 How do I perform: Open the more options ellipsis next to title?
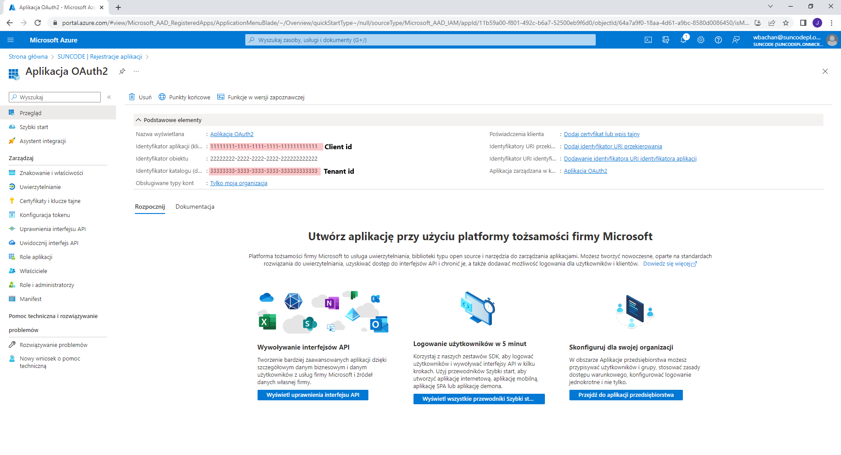click(136, 71)
